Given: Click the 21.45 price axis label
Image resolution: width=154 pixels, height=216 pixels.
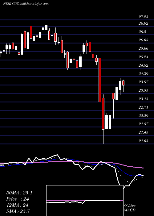Looking at the screenshot, I should [144, 132].
